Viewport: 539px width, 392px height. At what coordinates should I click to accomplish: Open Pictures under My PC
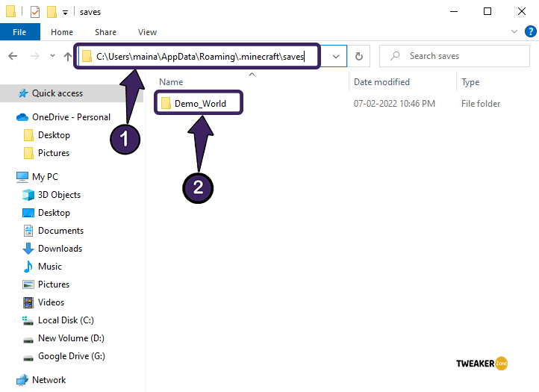(x=54, y=284)
